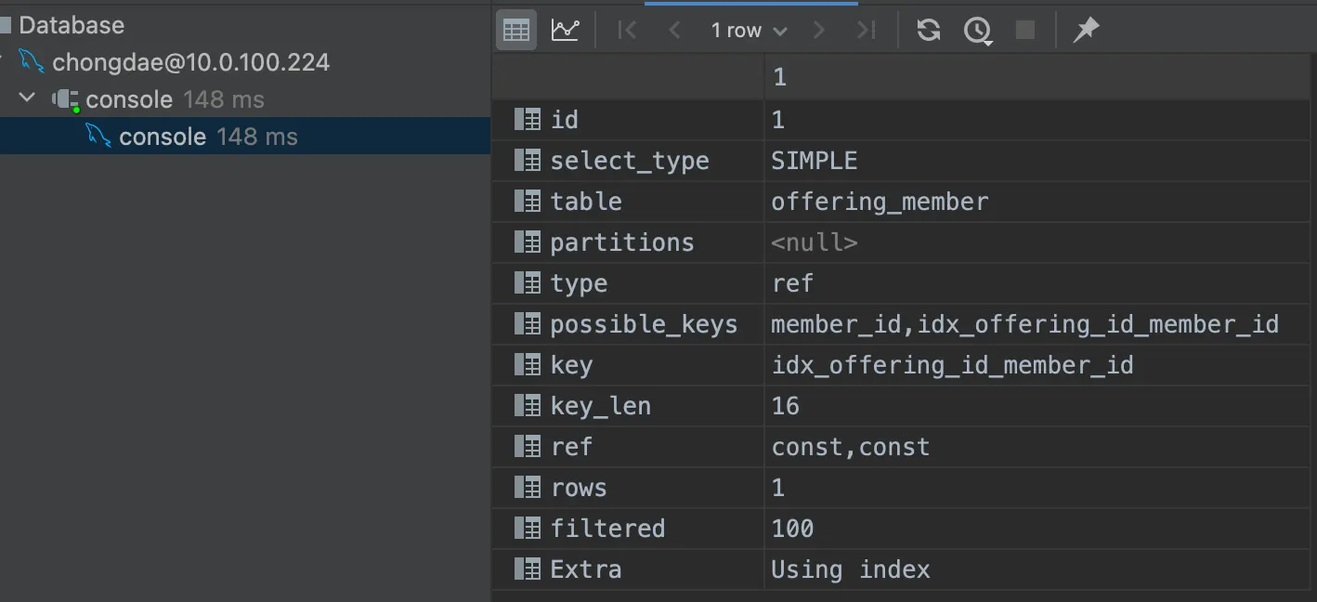Viewport: 1317px width, 602px height.
Task: Click the possible_keys row header
Action: (643, 324)
